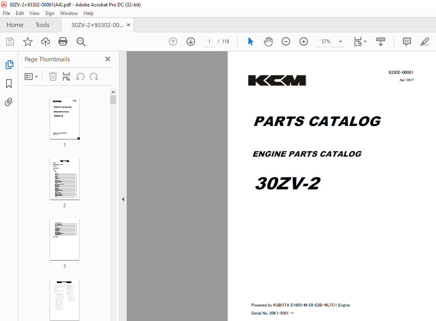Go to previous page arrow
Viewport: 436px width, 321px height.
click(x=173, y=42)
